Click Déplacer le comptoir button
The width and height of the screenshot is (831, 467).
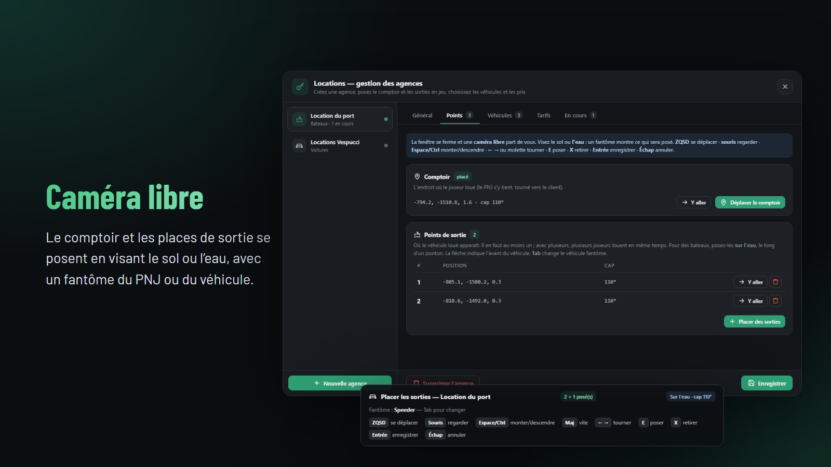(750, 202)
